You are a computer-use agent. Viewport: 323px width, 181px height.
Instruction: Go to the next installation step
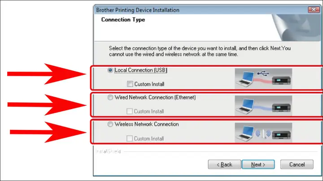tap(258, 164)
